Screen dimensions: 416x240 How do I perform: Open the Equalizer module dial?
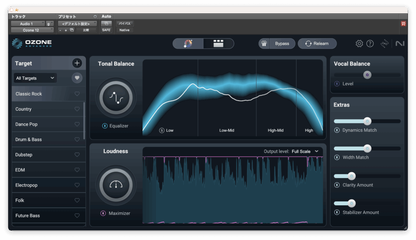[116, 98]
